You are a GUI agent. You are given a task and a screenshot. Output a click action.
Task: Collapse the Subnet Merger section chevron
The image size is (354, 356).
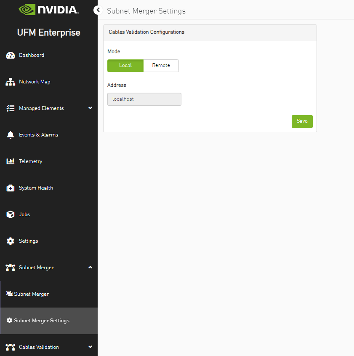point(90,268)
